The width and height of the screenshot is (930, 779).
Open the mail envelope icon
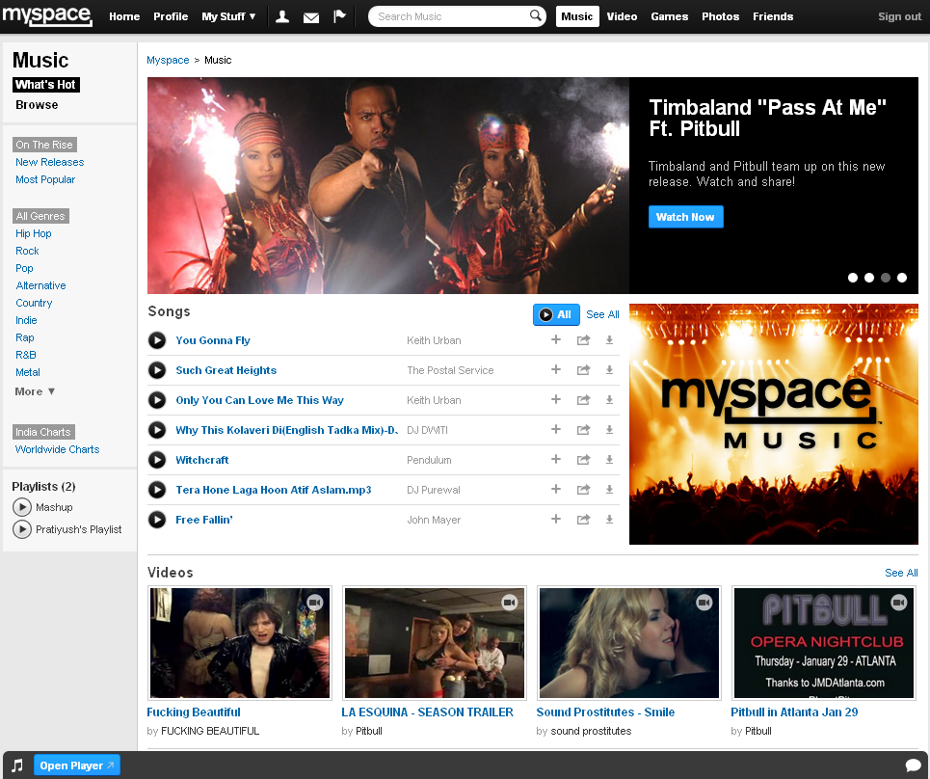(x=310, y=17)
